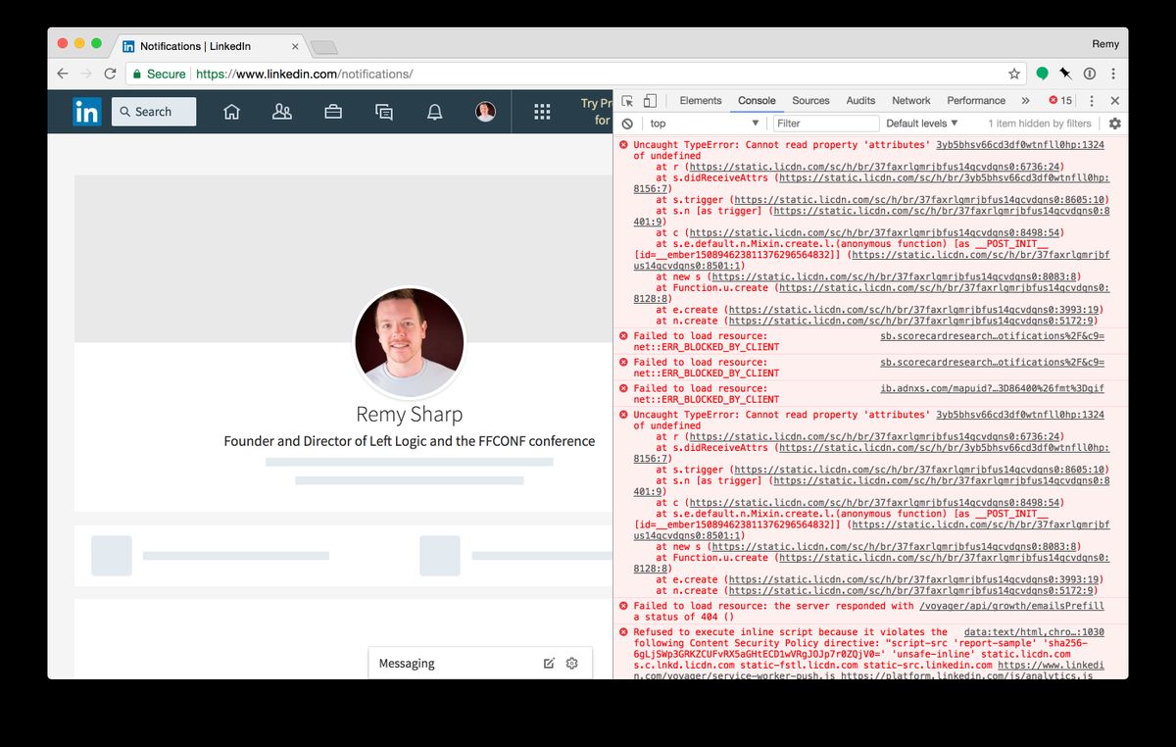
Task: Open Chrome three-dot menu
Action: (x=1113, y=74)
